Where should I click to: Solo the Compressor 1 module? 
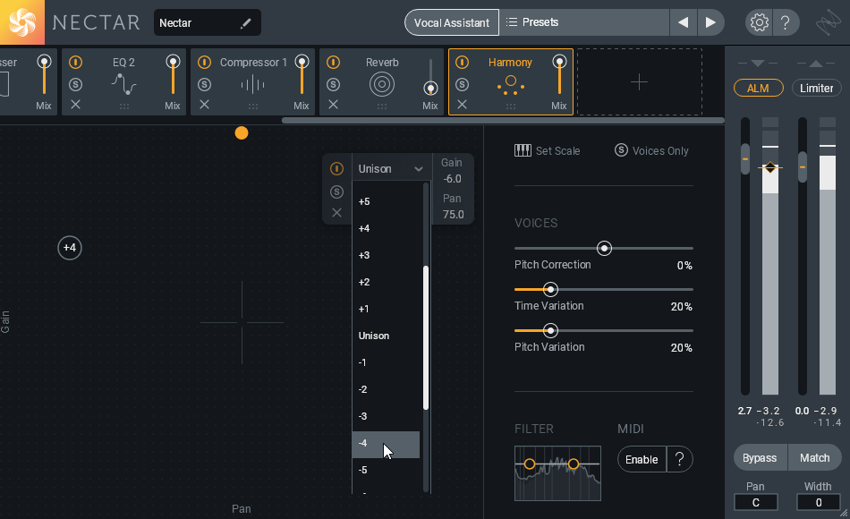pos(204,84)
